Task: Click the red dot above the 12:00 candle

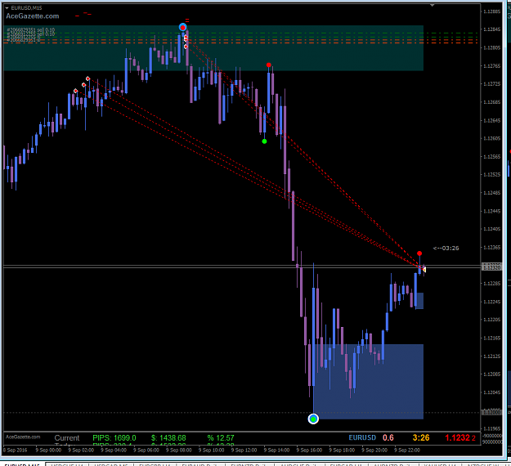Action: [268, 65]
